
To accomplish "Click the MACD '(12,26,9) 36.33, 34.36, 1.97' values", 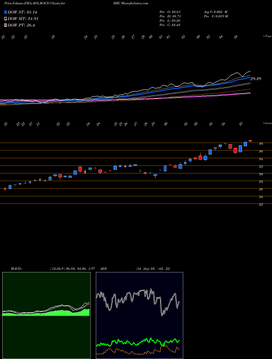I will [x=72, y=269].
